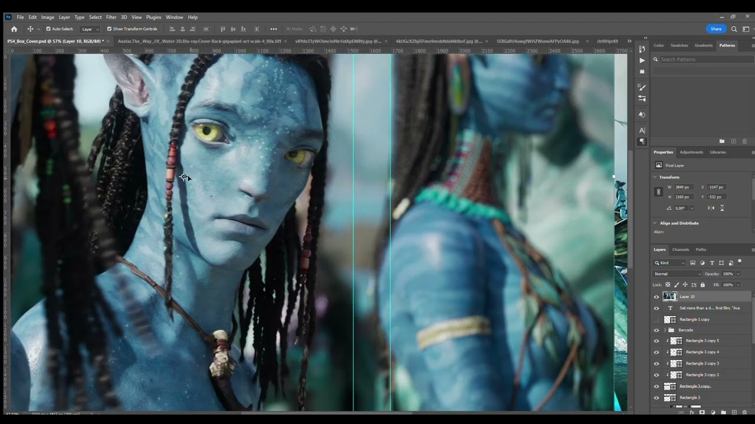Image resolution: width=755 pixels, height=424 pixels.
Task: Click the add layer style fx icon
Action: (x=692, y=412)
